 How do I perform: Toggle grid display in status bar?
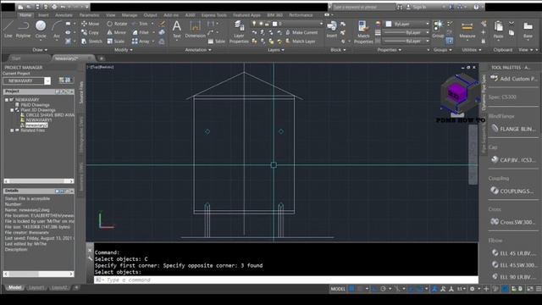[x=351, y=289]
